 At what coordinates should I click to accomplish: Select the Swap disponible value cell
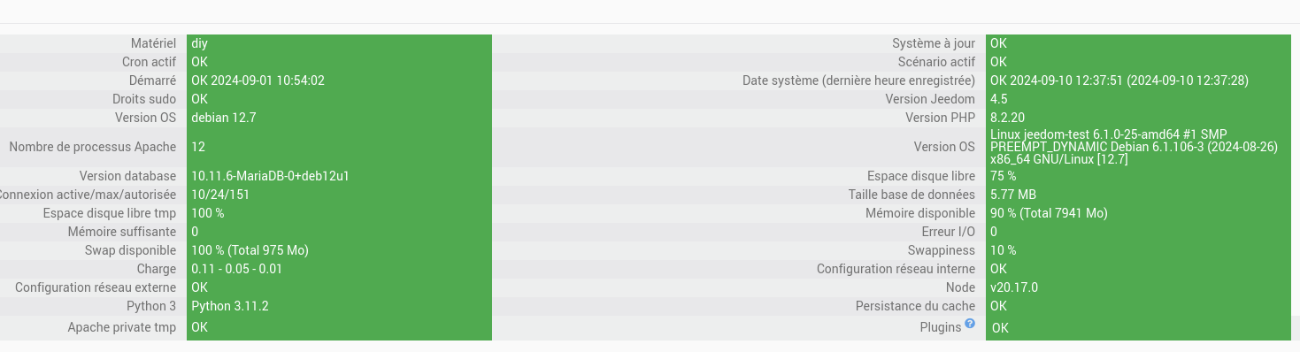[339, 250]
